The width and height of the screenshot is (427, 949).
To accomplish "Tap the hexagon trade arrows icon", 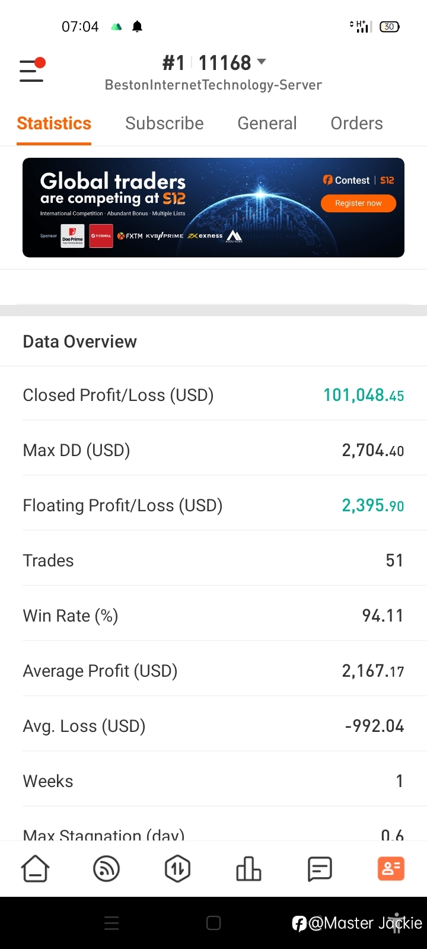I will 177,870.
